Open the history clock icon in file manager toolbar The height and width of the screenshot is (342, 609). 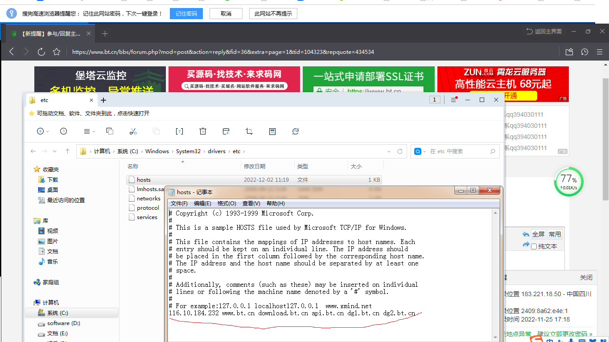63,131
